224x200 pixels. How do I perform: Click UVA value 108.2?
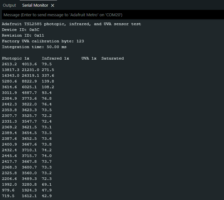[48, 87]
